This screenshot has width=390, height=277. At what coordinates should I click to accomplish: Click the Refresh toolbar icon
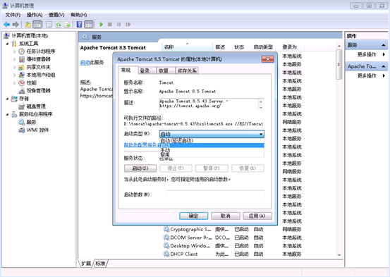coord(59,25)
